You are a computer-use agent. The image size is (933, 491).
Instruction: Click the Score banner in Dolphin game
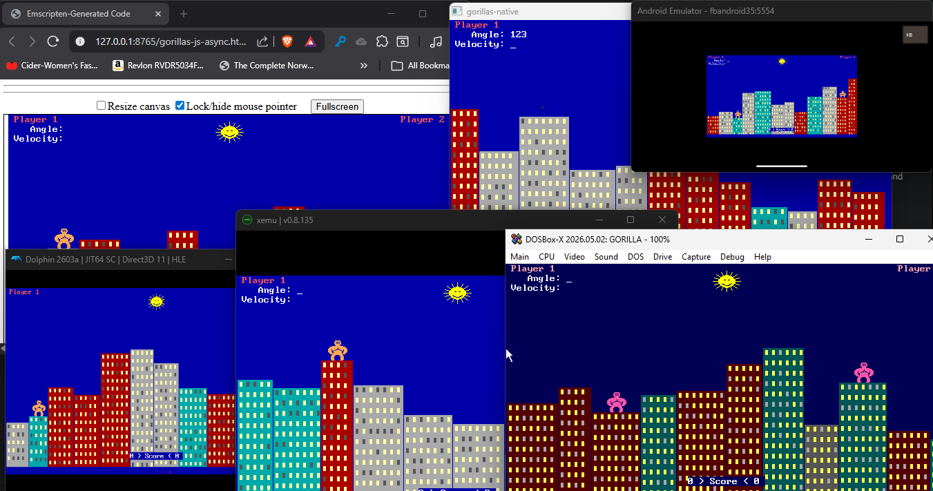point(155,456)
